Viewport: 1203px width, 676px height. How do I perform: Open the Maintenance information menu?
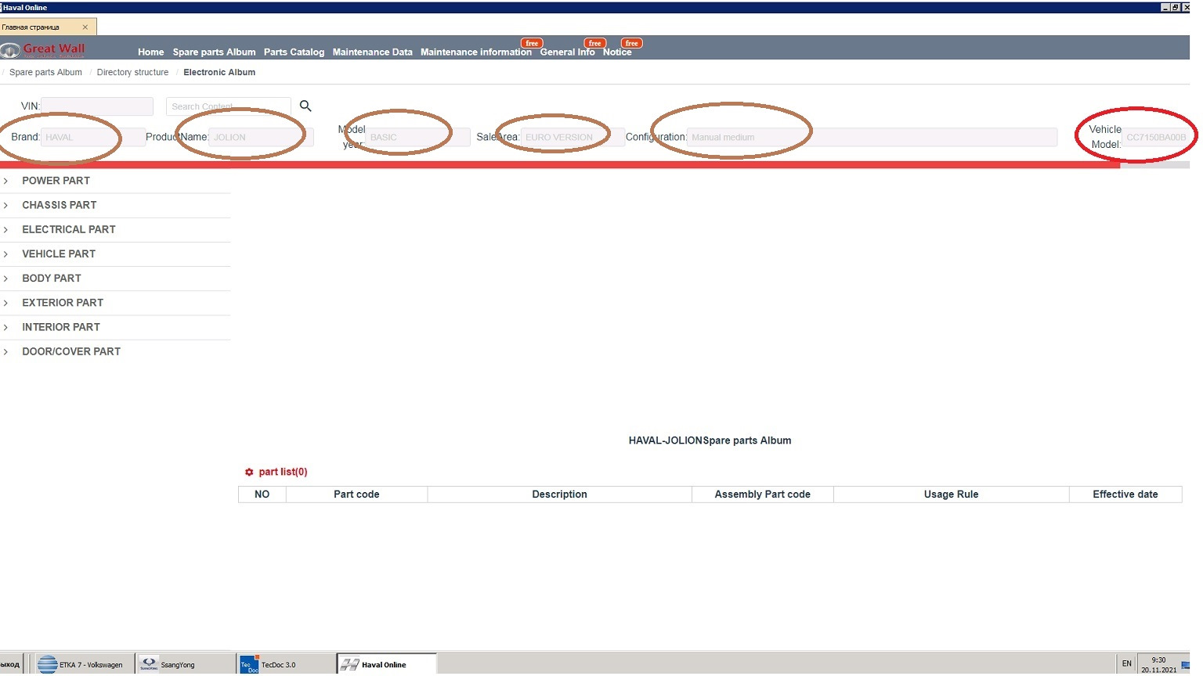pos(475,52)
